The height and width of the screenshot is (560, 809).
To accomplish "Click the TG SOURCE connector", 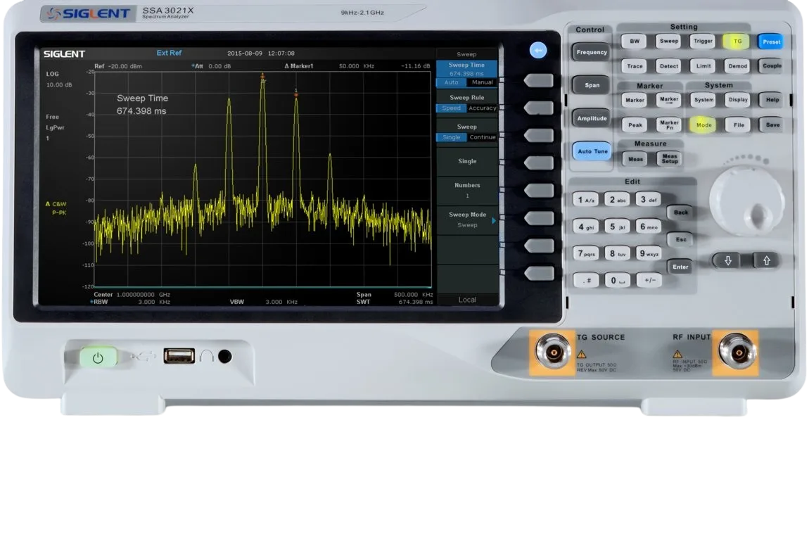I will coord(552,352).
